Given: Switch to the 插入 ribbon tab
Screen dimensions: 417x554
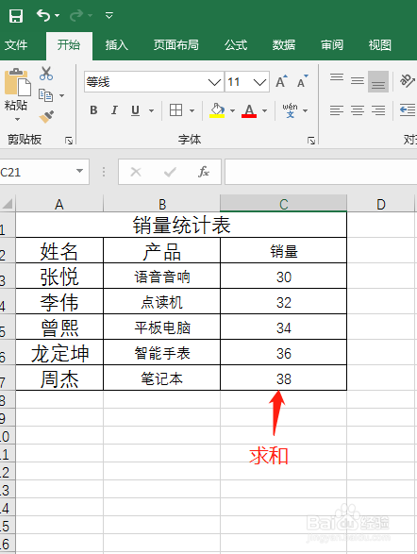Looking at the screenshot, I should pos(117,45).
